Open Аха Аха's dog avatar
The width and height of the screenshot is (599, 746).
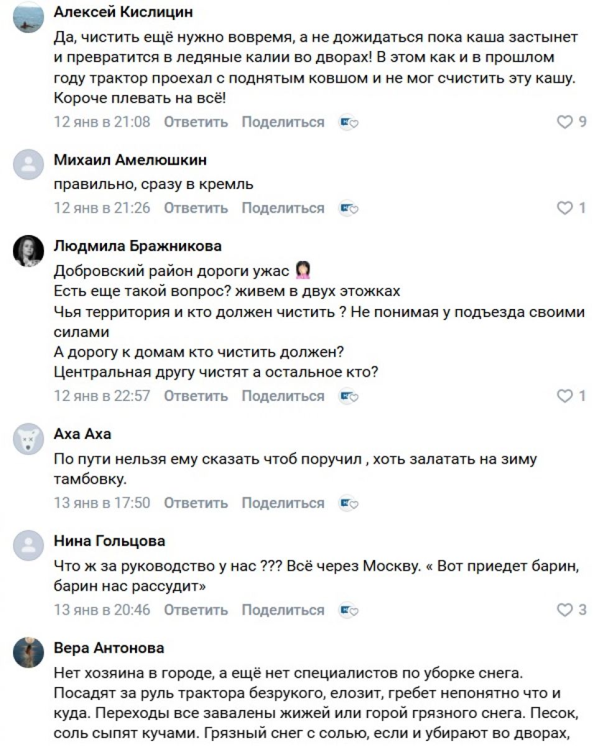click(29, 440)
